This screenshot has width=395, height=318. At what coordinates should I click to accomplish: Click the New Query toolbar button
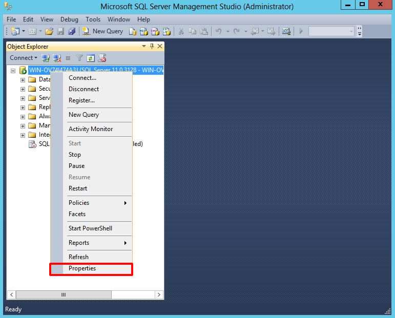tap(103, 31)
